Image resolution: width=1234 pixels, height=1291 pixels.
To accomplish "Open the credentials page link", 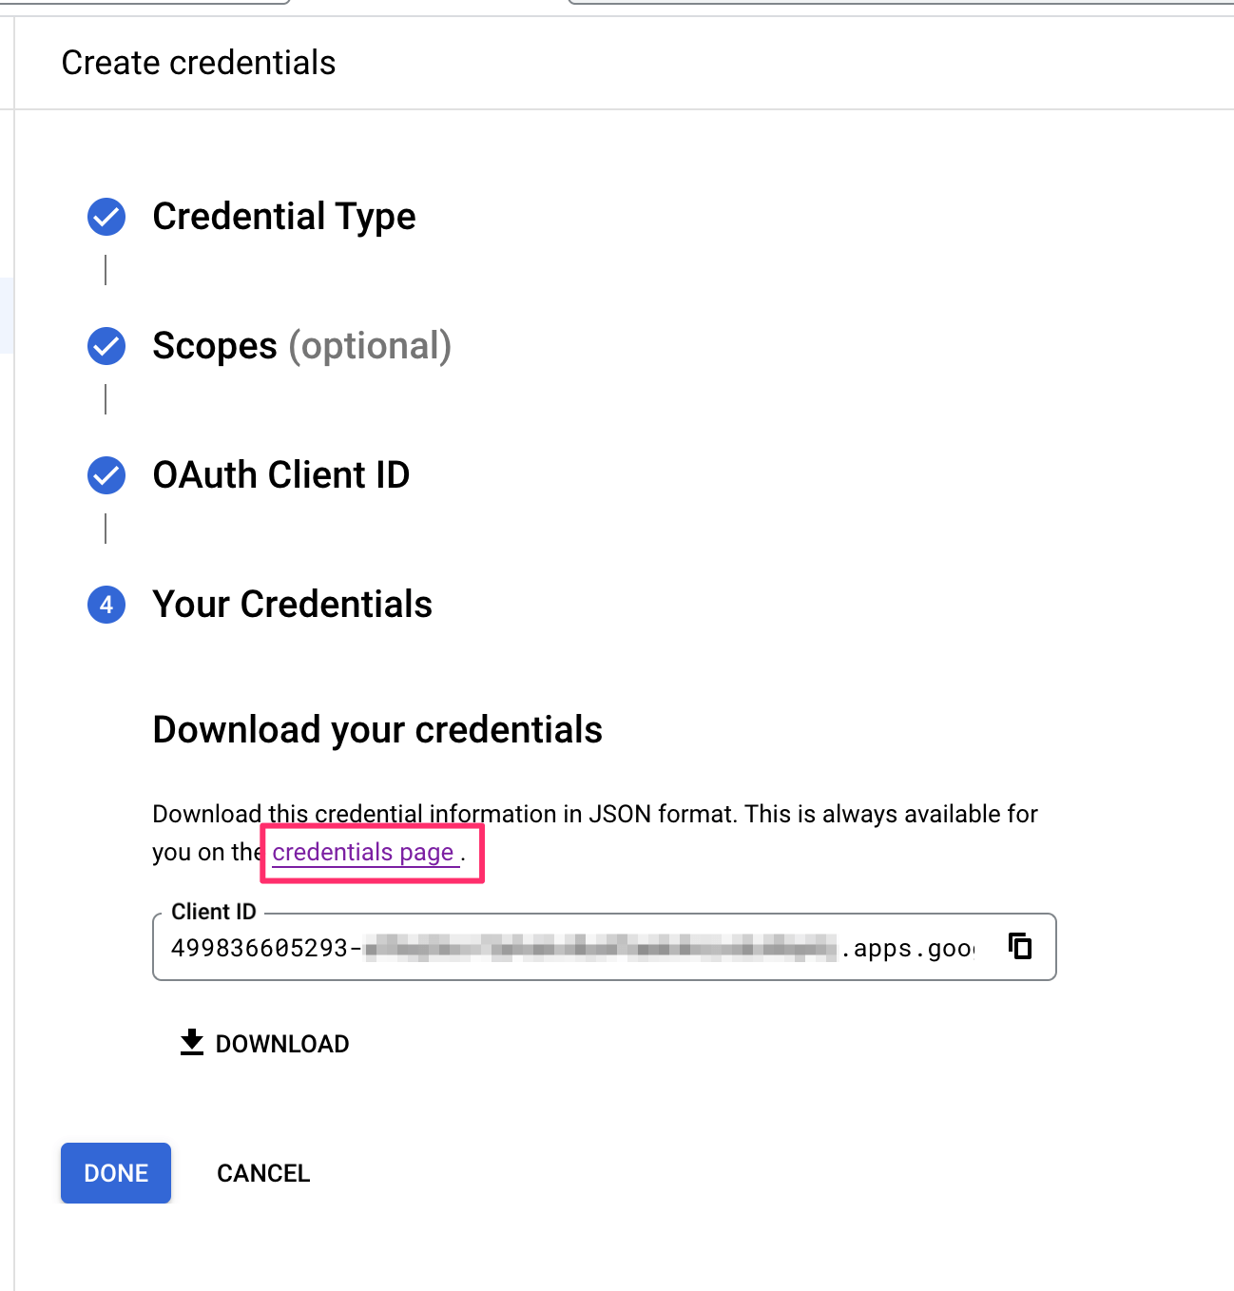I will click(x=362, y=853).
